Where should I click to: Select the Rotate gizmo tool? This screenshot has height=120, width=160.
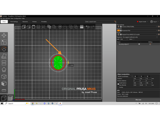[4, 49]
